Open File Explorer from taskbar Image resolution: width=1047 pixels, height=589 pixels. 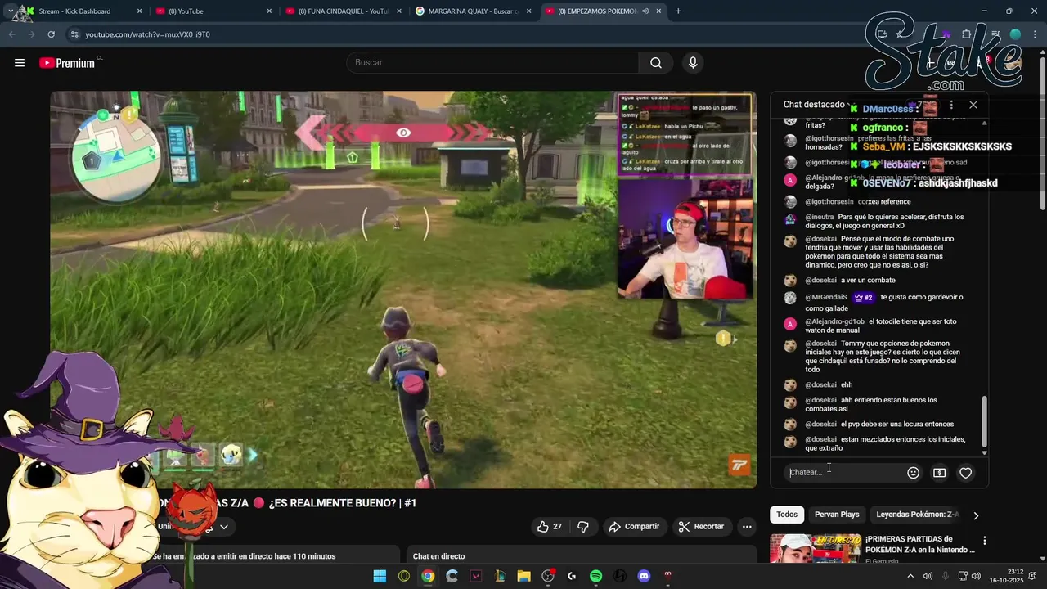pos(524,576)
